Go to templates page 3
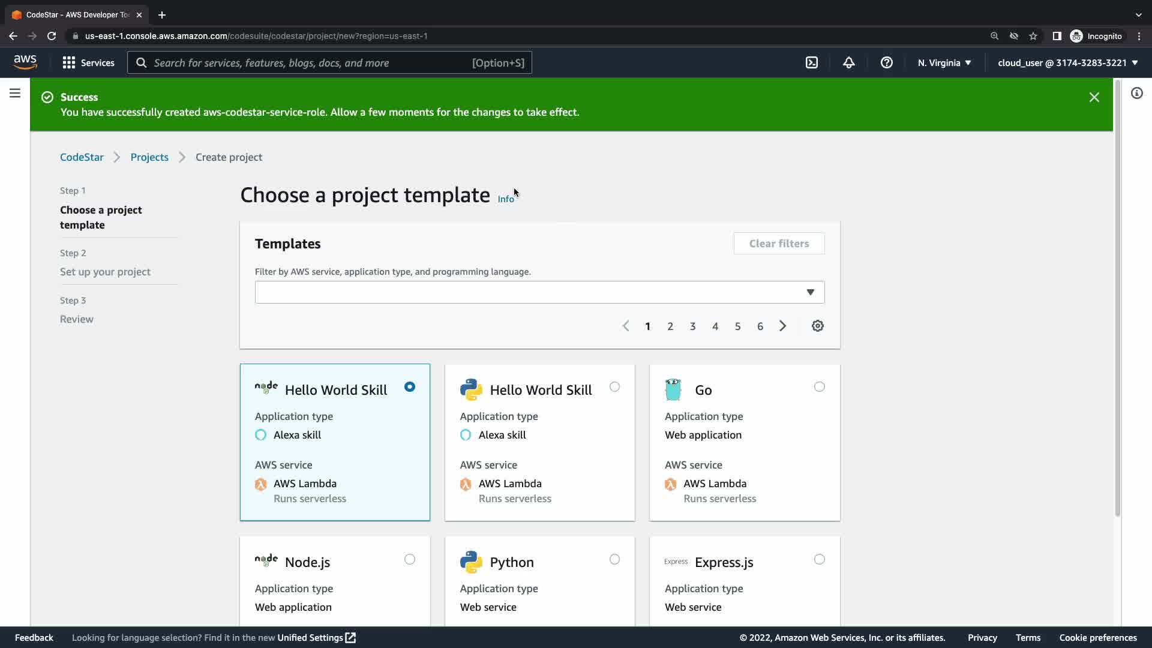1152x648 pixels. (692, 326)
